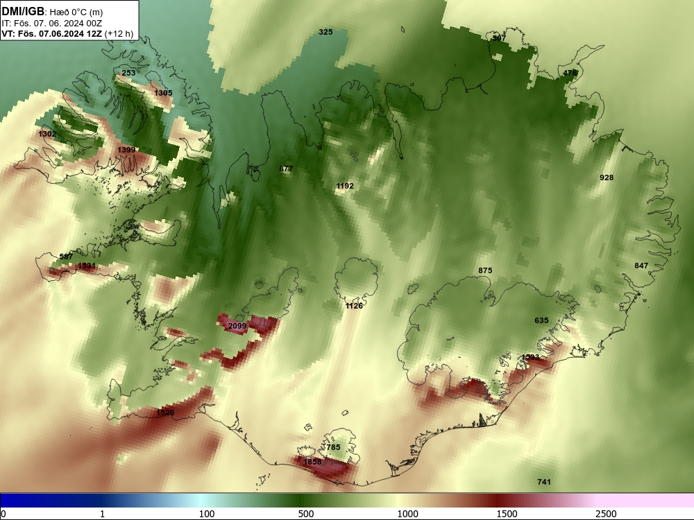The image size is (694, 520).
Task: Click the legend label 0
Action: point(3,514)
